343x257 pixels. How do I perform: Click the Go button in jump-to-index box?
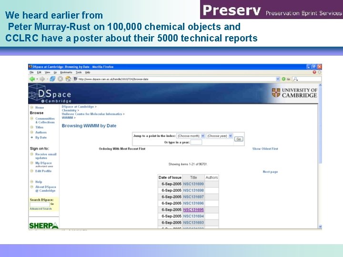coord(239,139)
